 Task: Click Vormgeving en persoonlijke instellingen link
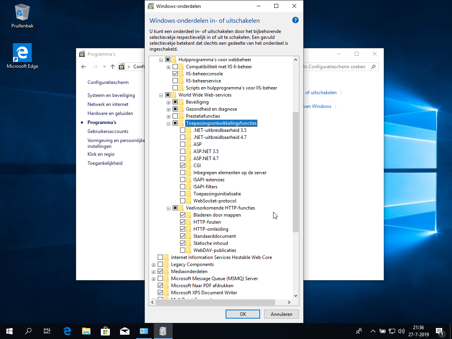coord(116,143)
